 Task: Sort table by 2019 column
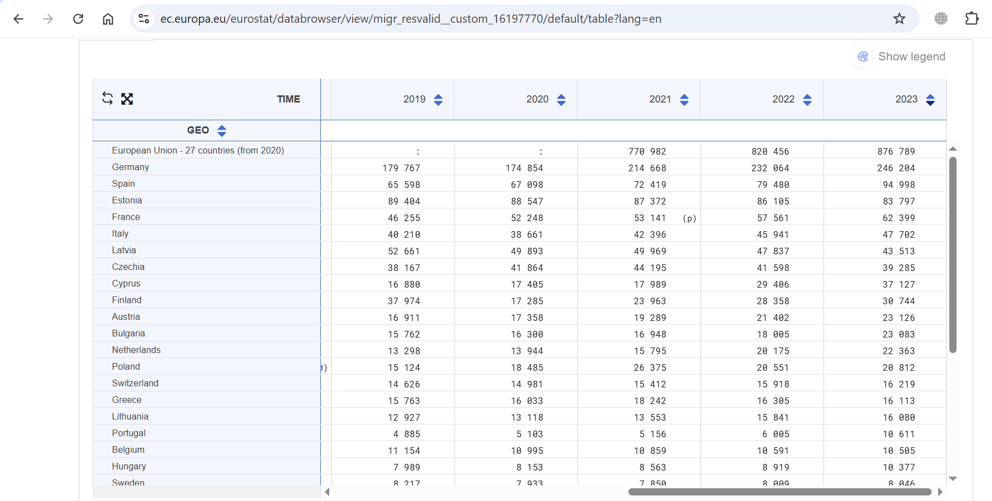438,100
